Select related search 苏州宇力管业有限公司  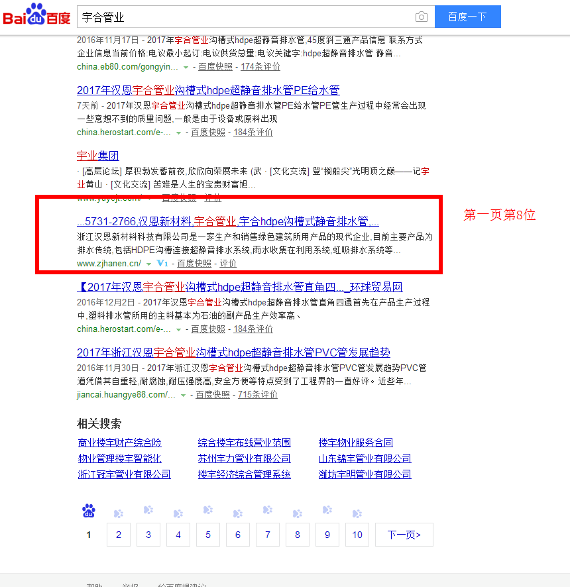tap(244, 458)
